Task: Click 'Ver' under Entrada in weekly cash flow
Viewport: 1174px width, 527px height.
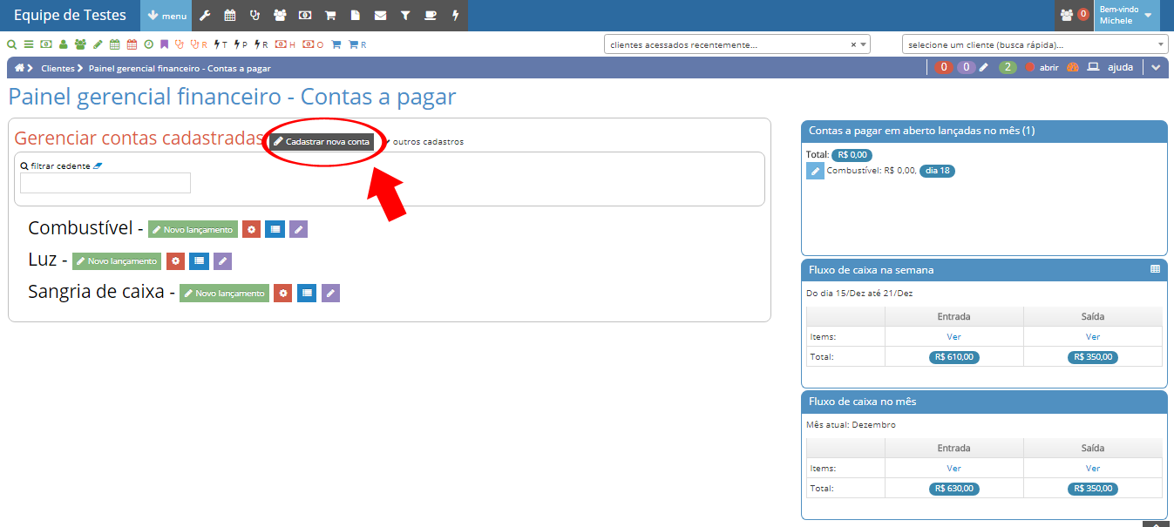Action: tap(953, 336)
